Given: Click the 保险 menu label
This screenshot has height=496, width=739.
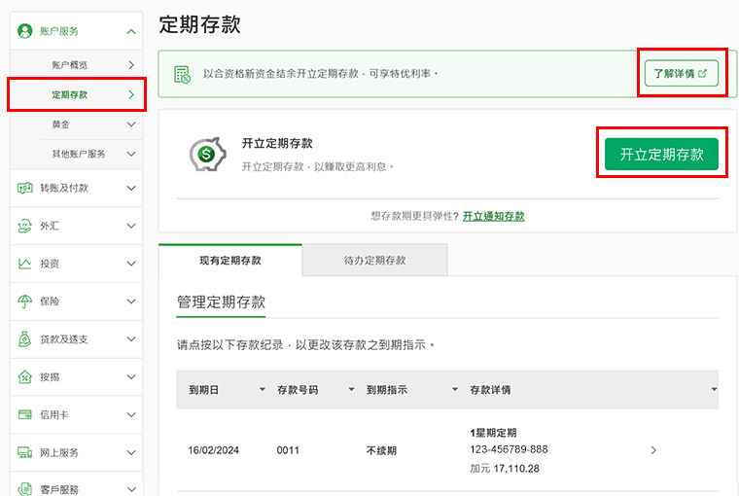Looking at the screenshot, I should pyautogui.click(x=50, y=301).
